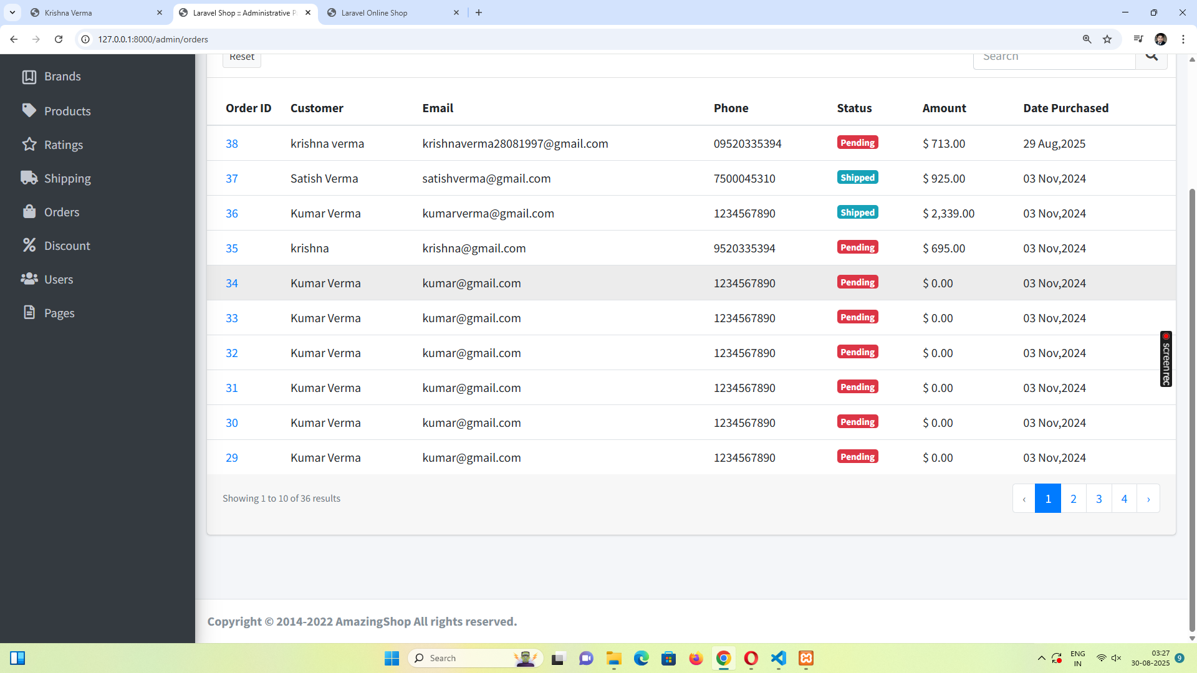This screenshot has height=673, width=1197.
Task: Open Microsoft Store from taskbar
Action: point(669,658)
